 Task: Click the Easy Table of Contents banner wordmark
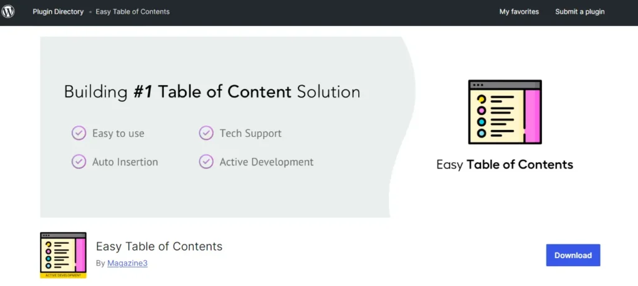pos(505,165)
